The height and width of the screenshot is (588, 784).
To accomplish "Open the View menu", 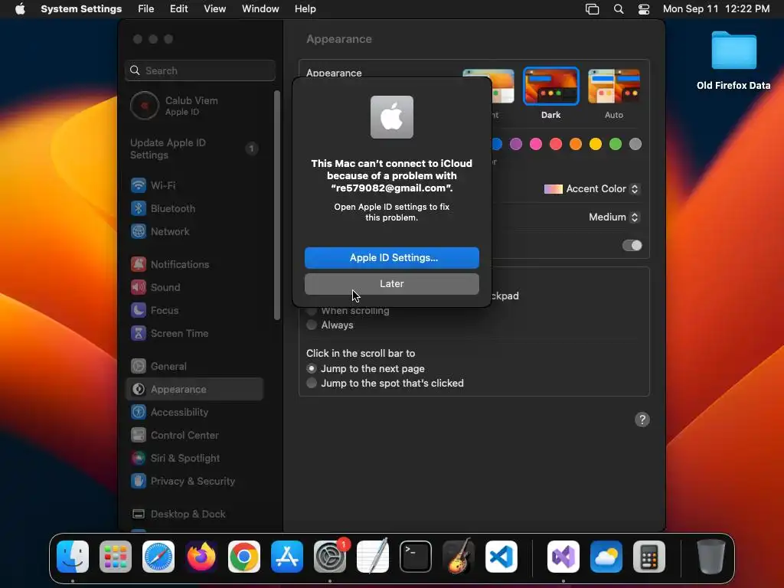I will point(215,9).
